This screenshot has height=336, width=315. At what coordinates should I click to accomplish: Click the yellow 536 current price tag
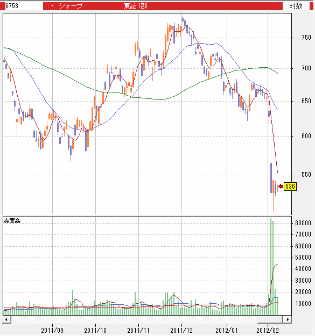click(x=290, y=186)
